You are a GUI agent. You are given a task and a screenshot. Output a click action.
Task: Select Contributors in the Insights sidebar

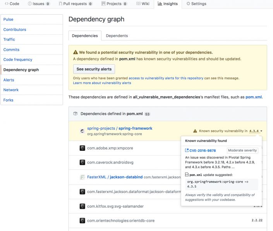tap(15, 29)
